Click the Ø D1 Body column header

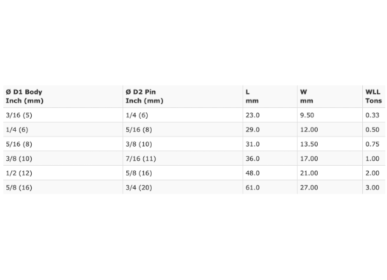(x=63, y=97)
